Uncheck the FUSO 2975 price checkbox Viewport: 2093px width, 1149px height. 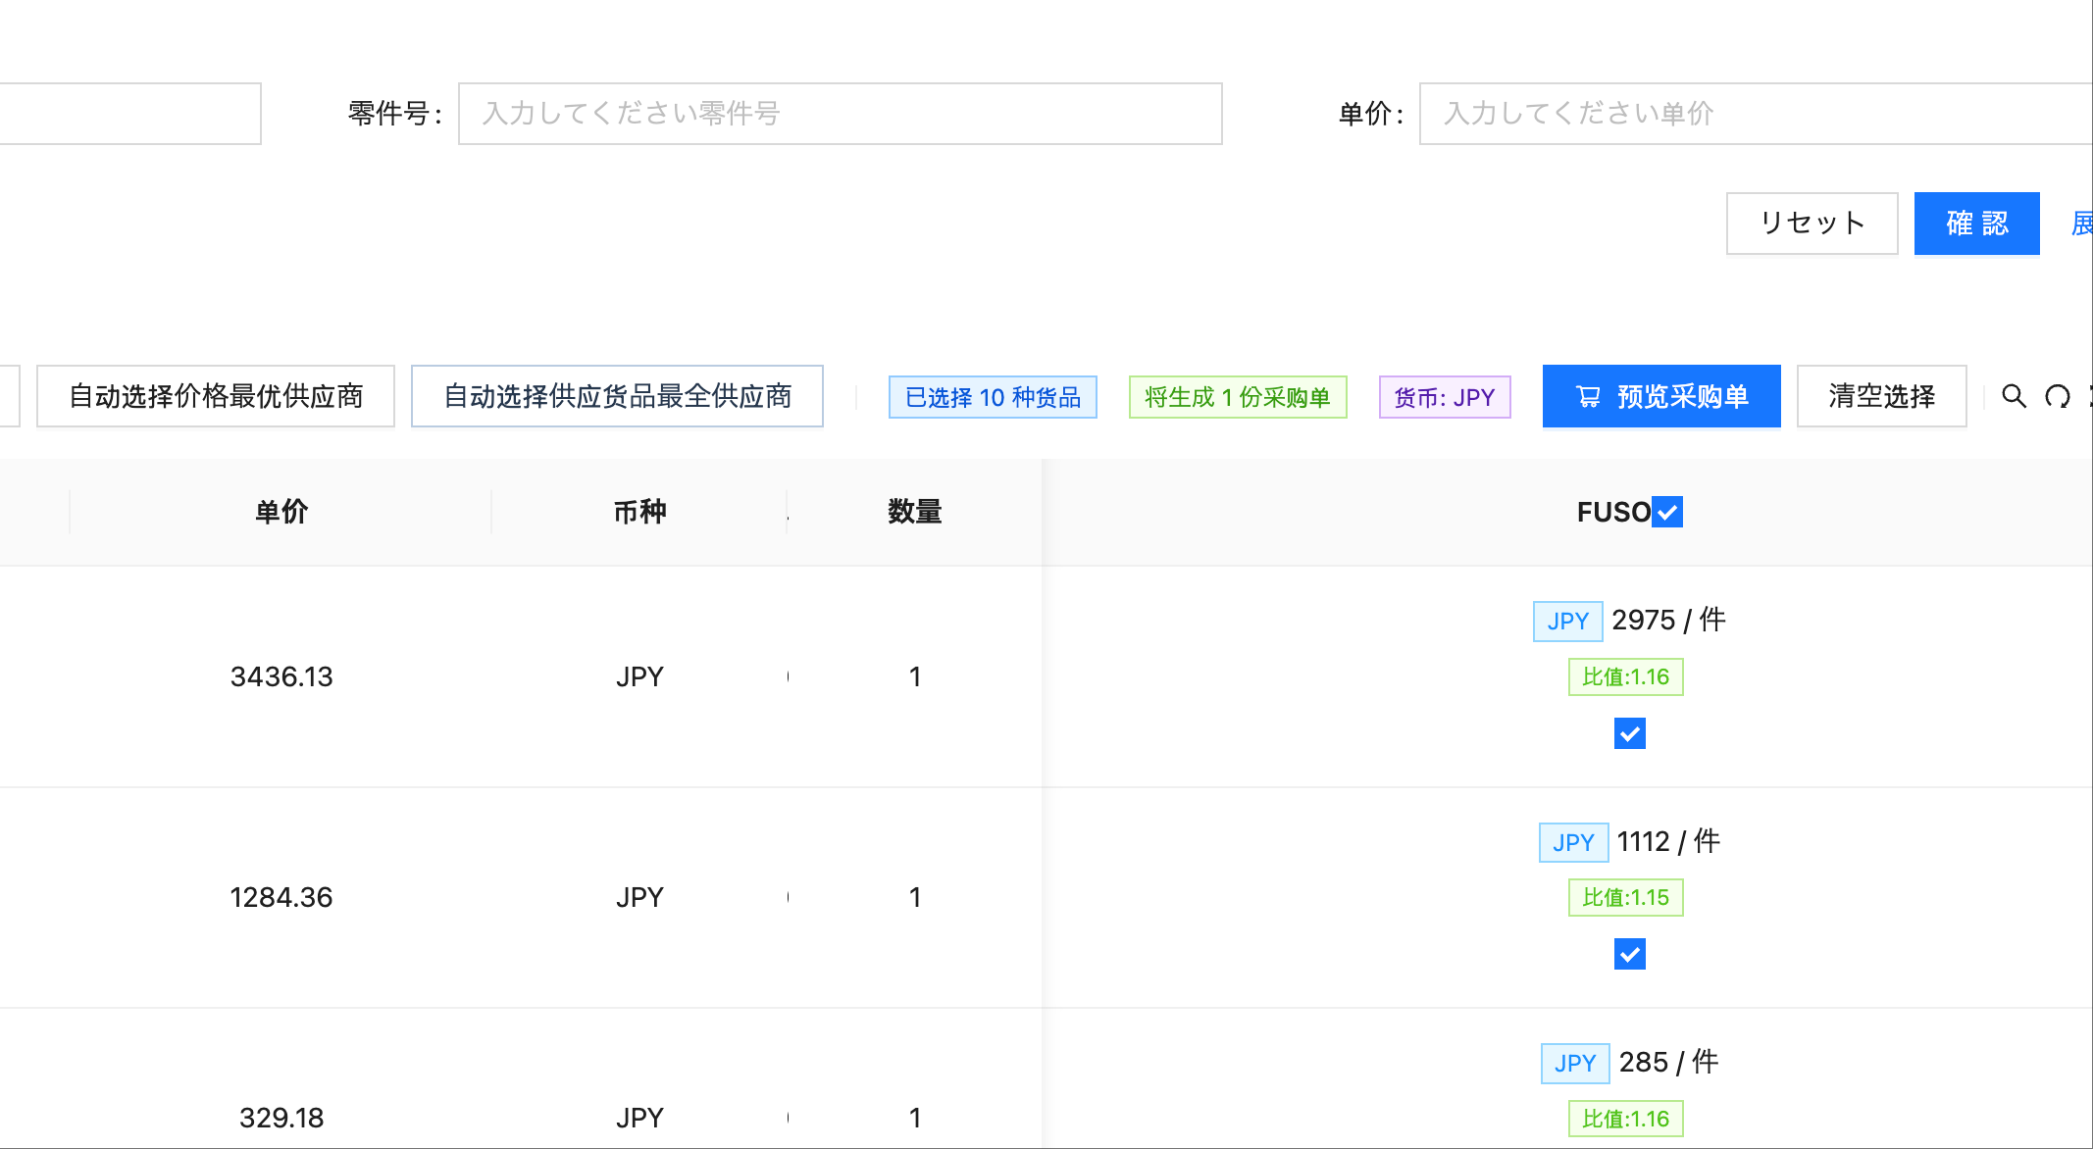pos(1629,733)
